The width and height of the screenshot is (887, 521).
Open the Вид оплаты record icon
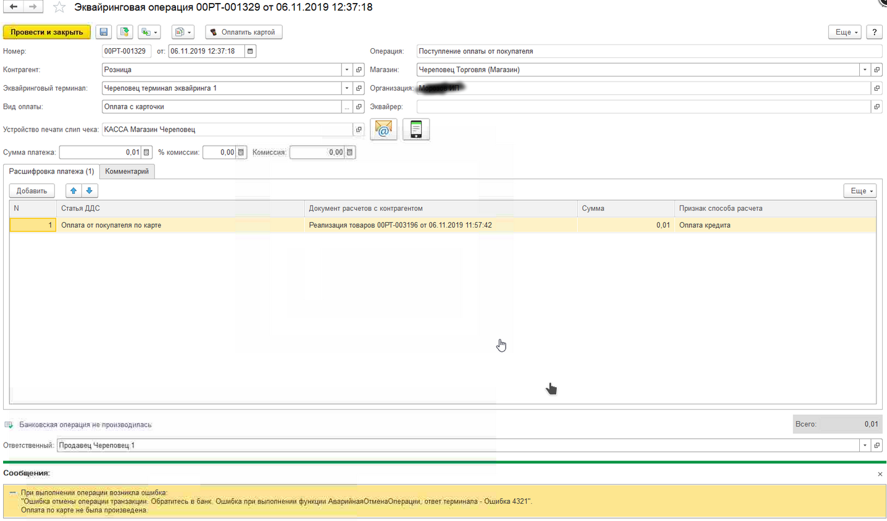359,107
